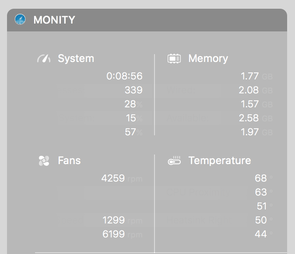Click the Monity app icon in header
This screenshot has width=295, height=254.
coord(20,19)
